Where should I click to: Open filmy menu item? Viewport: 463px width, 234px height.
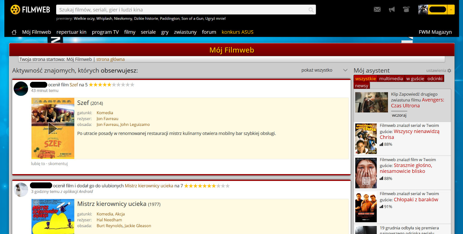[130, 32]
